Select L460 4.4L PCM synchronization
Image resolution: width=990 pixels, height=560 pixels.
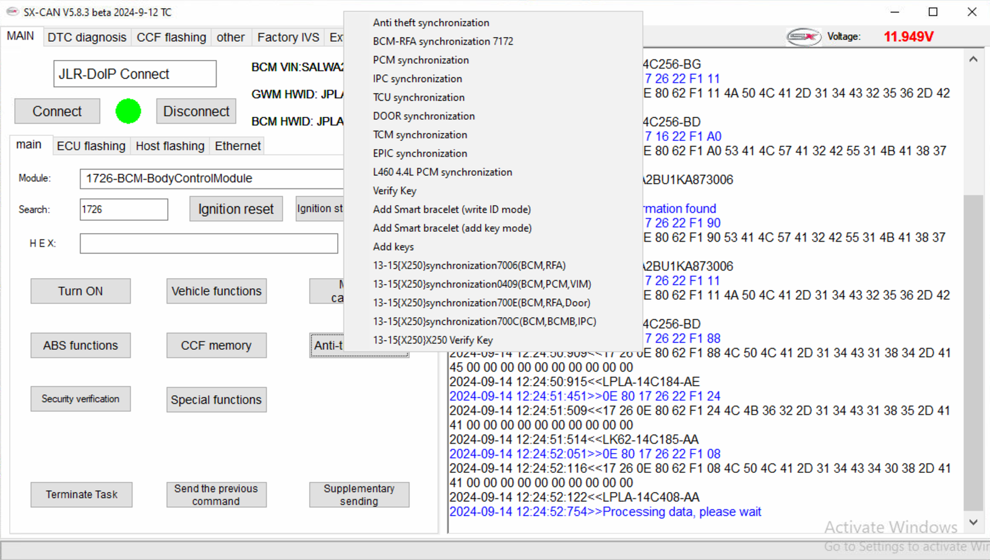[442, 172]
